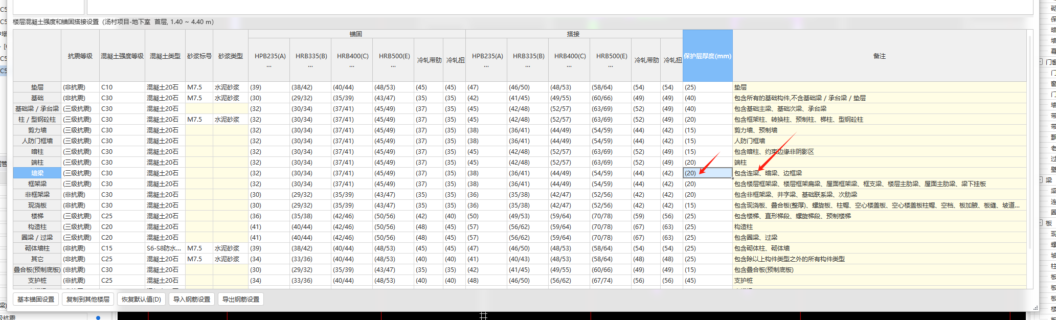
Task: Click 搭接 HRB500(E) value (70/78) in 楼梯 row
Action: pos(611,216)
